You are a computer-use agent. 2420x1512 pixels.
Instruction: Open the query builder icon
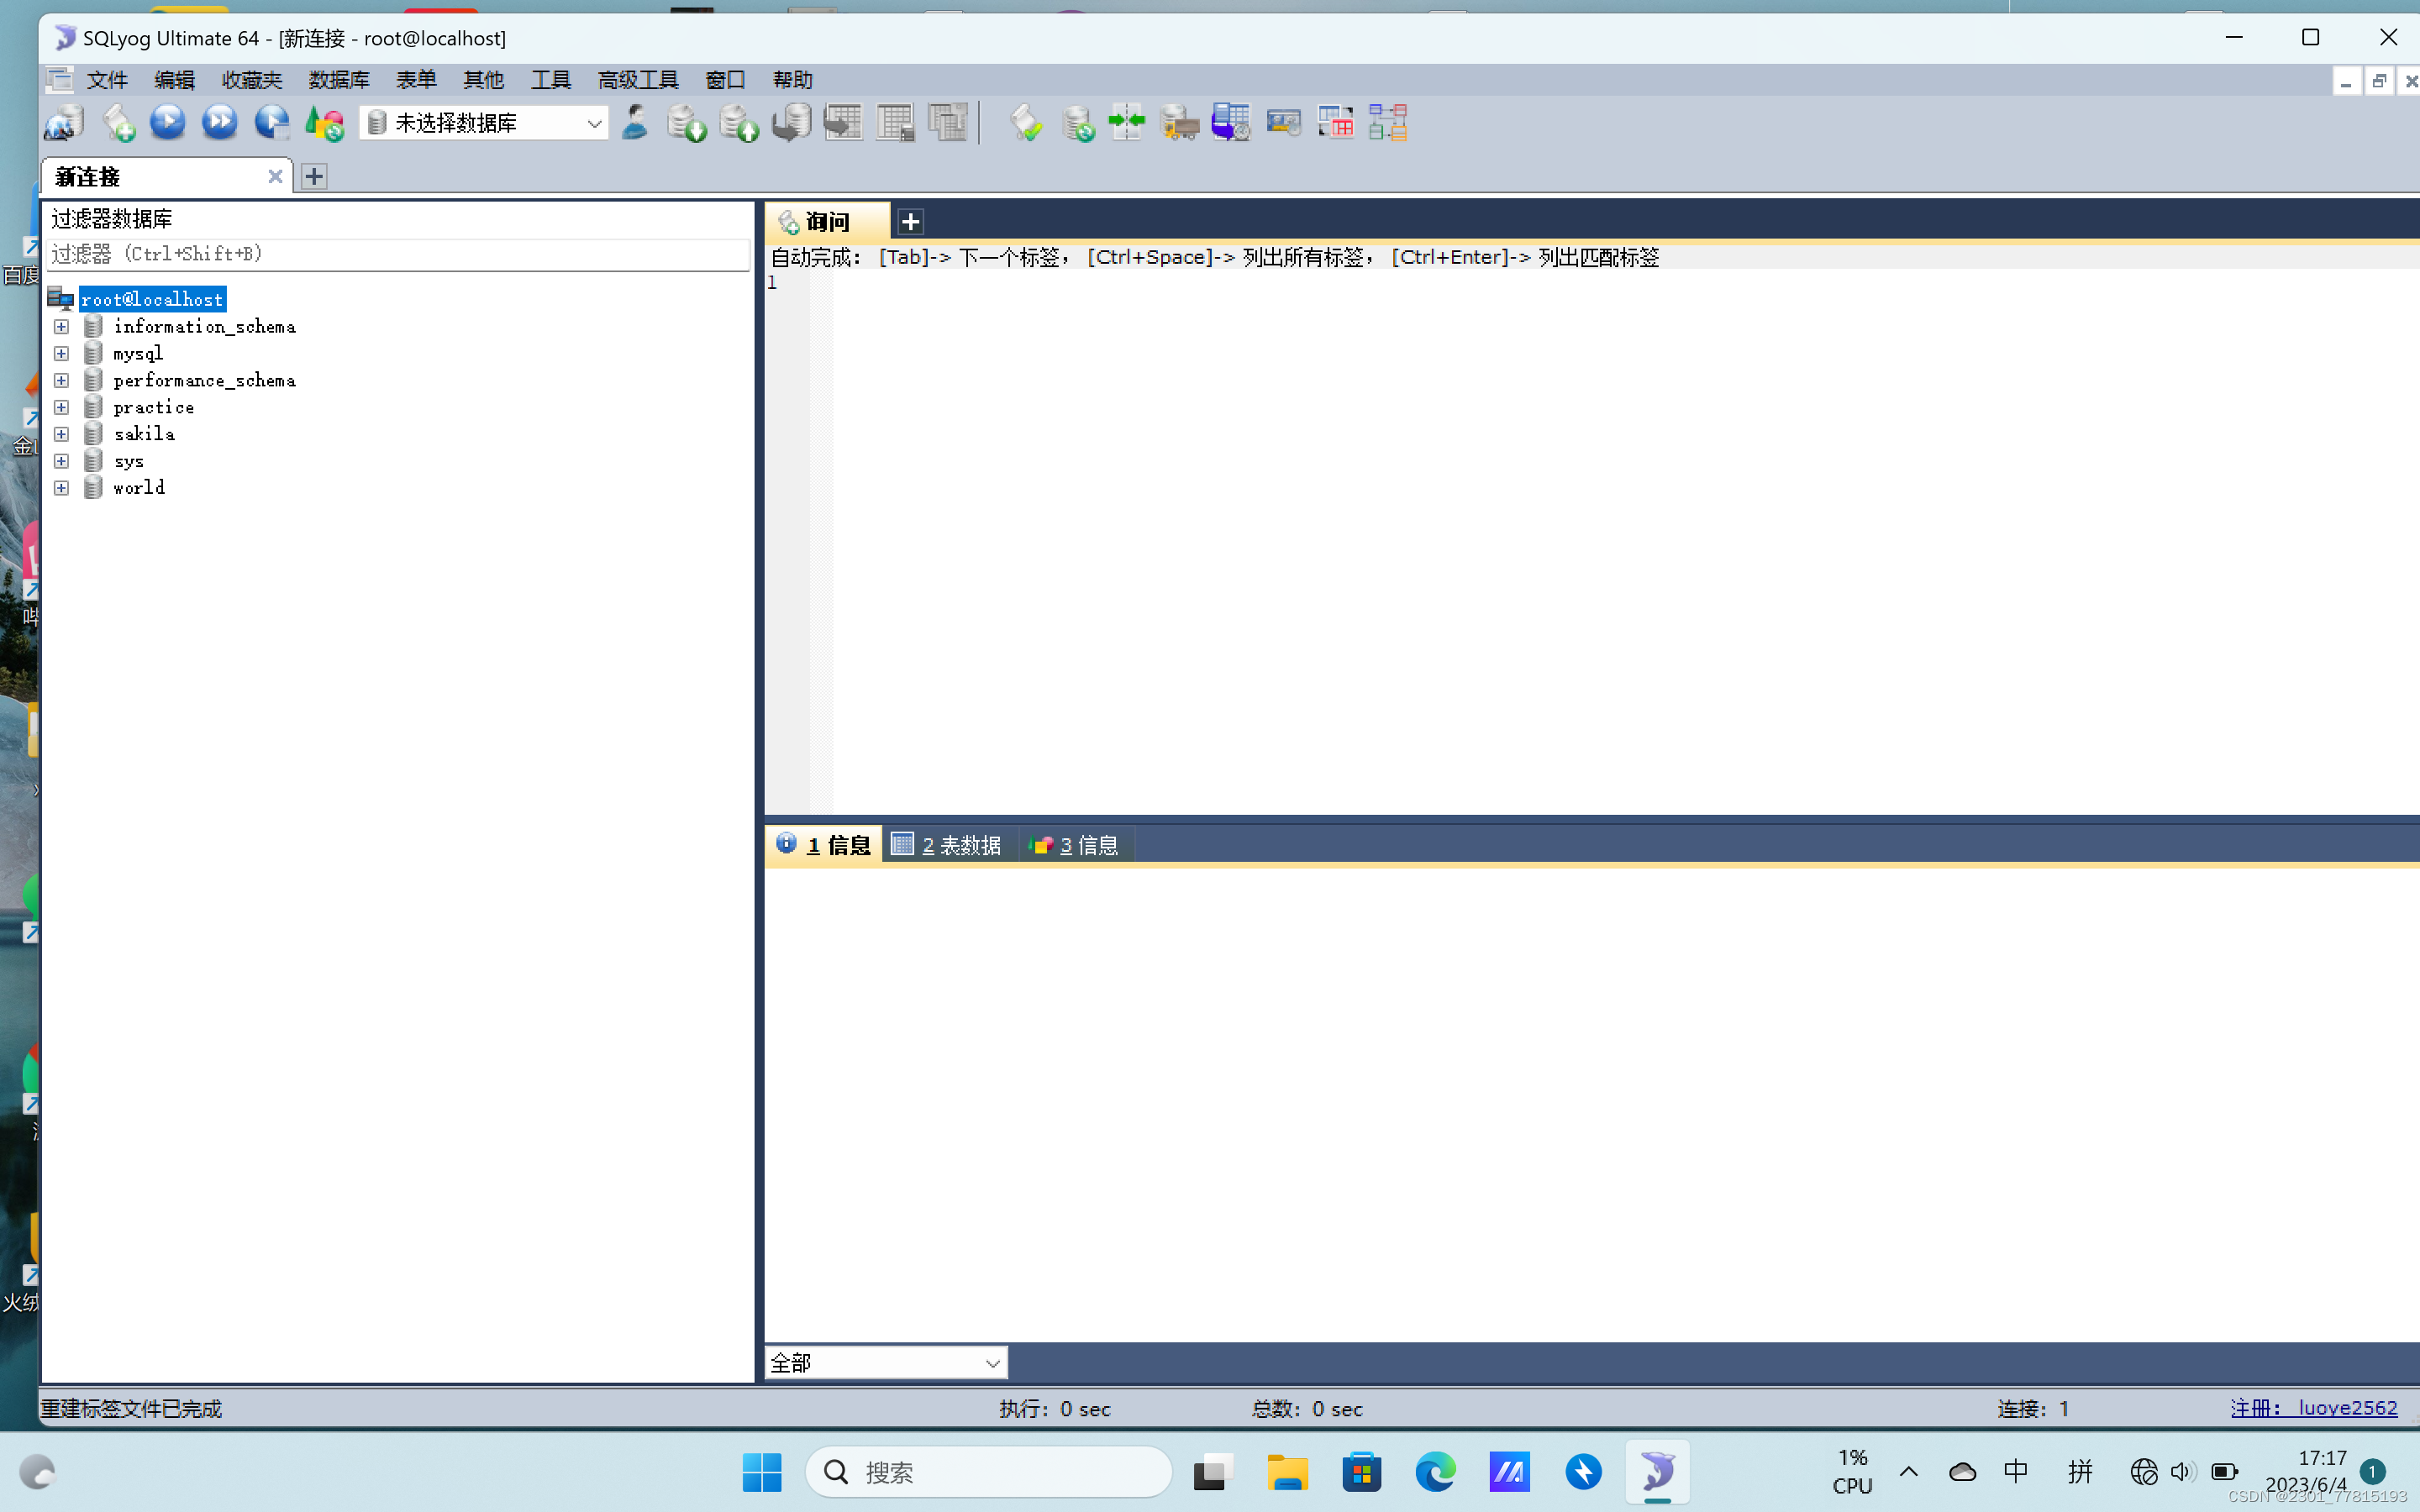pyautogui.click(x=1337, y=122)
